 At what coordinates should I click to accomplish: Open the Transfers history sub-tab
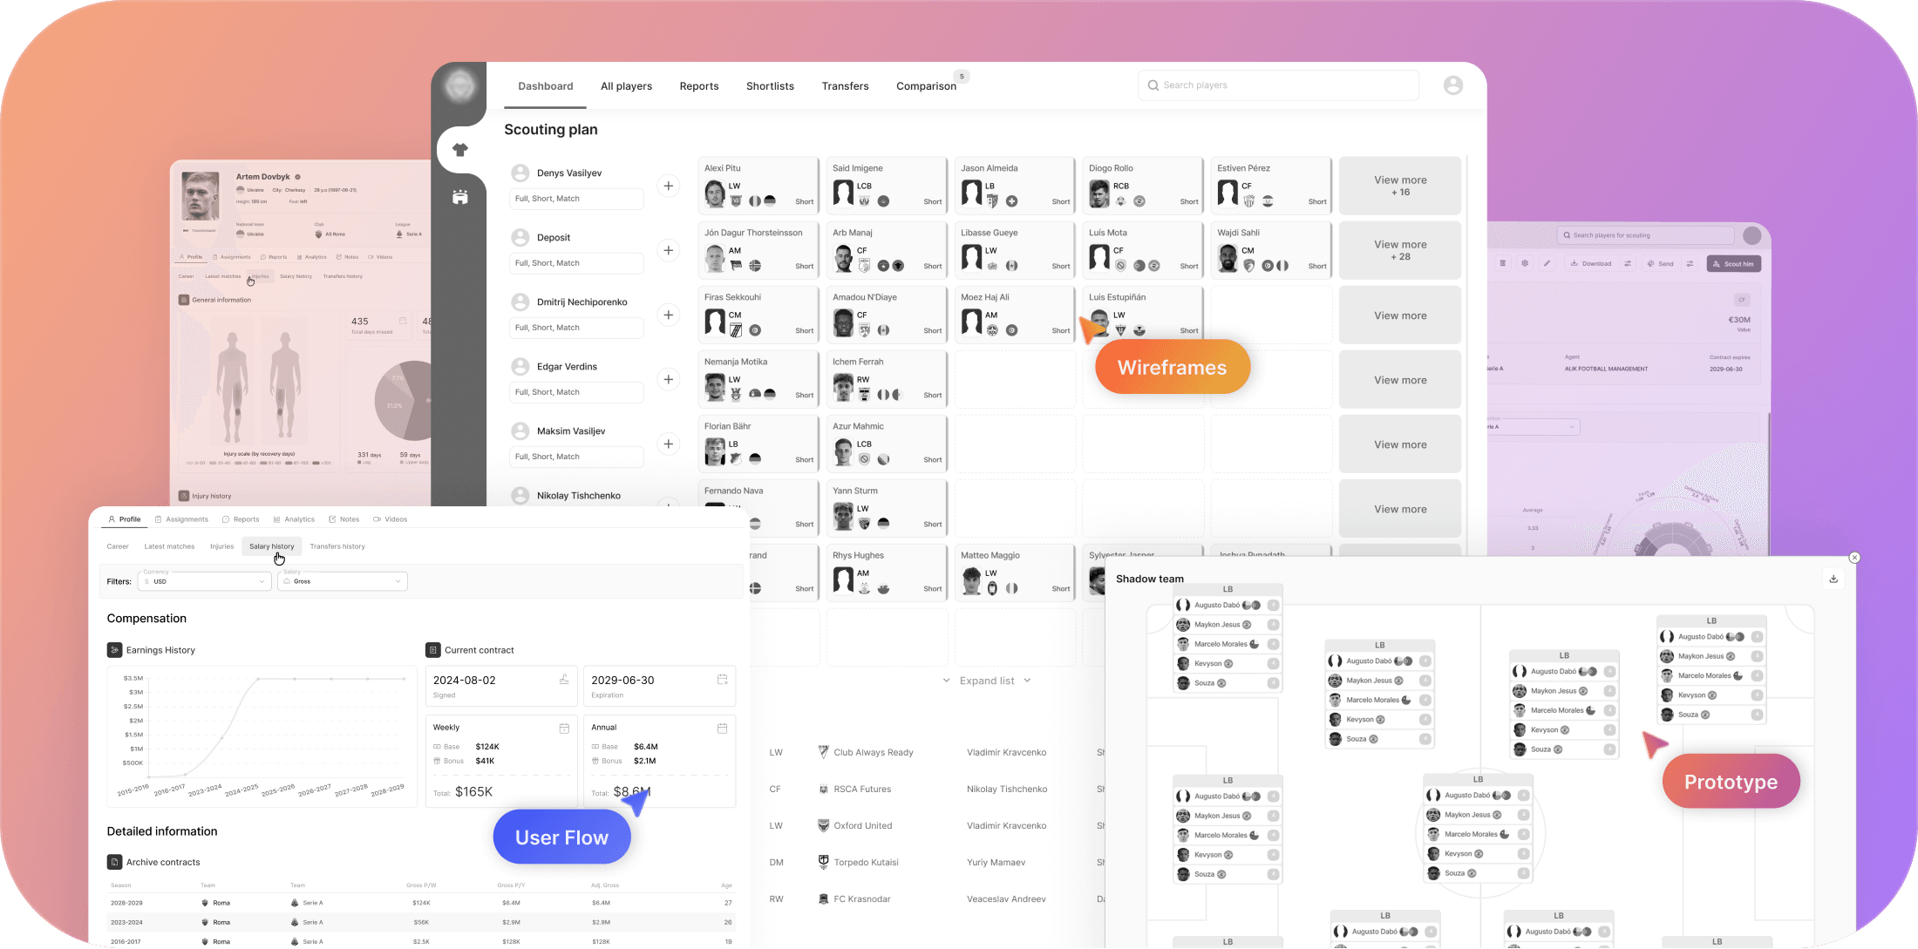point(337,546)
